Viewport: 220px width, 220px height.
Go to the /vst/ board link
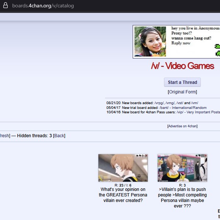coord(180,103)
